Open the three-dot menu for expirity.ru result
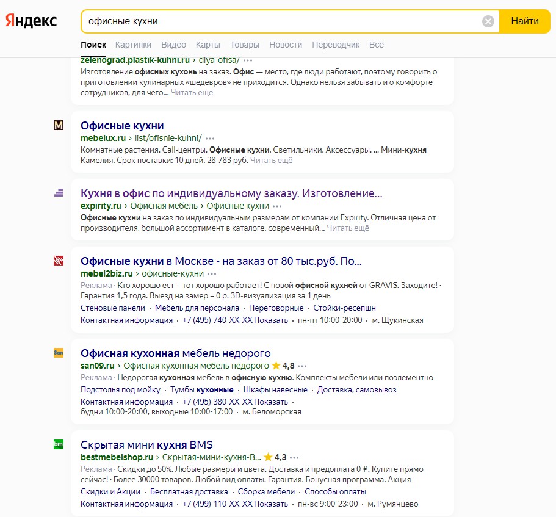This screenshot has height=517, width=556. point(277,206)
